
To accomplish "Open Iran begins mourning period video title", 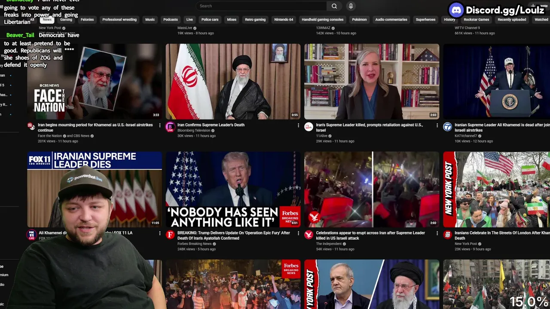I will [x=95, y=127].
